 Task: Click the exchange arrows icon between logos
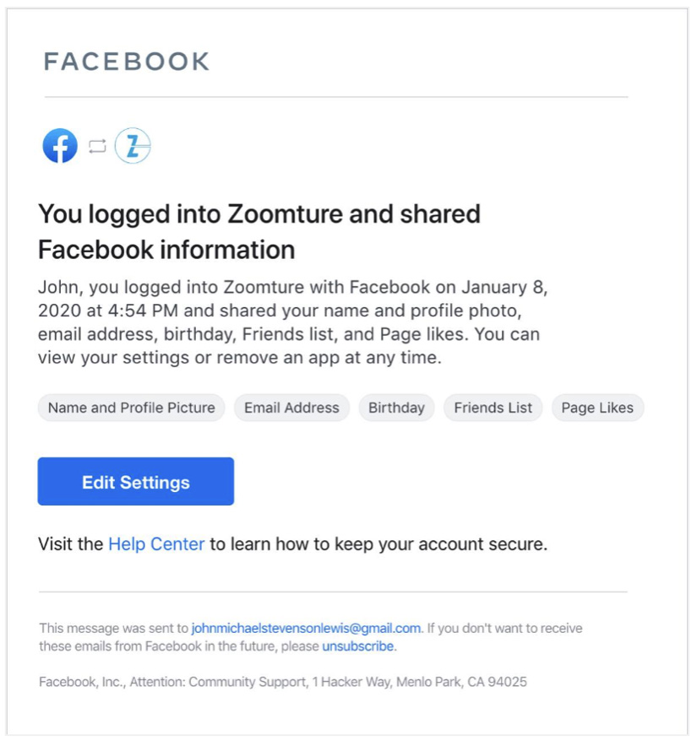(x=97, y=146)
